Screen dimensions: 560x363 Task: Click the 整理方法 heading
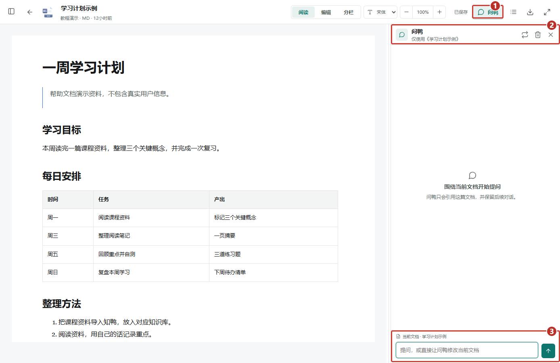tap(62, 304)
